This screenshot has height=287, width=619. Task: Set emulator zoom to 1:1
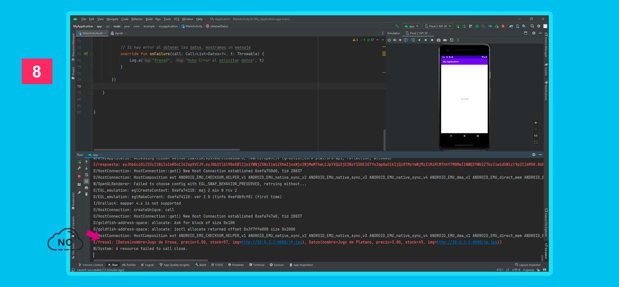536,135
